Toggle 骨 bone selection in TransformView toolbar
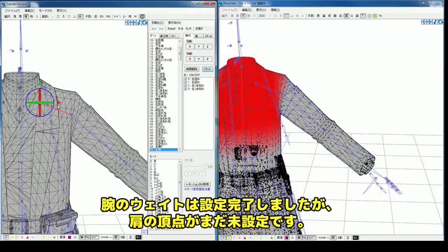The width and height of the screenshot is (448, 252). click(x=26, y=16)
